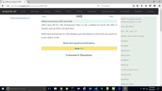Open the Spring navbar item
Screen dimensions: 162x91
(x=47, y=11)
